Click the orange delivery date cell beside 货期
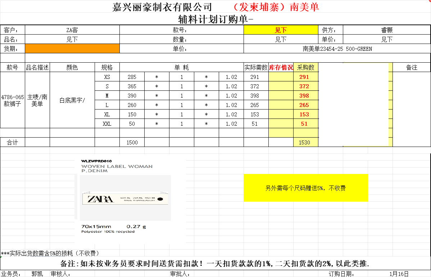This screenshot has height=277, width=431. tap(72, 49)
